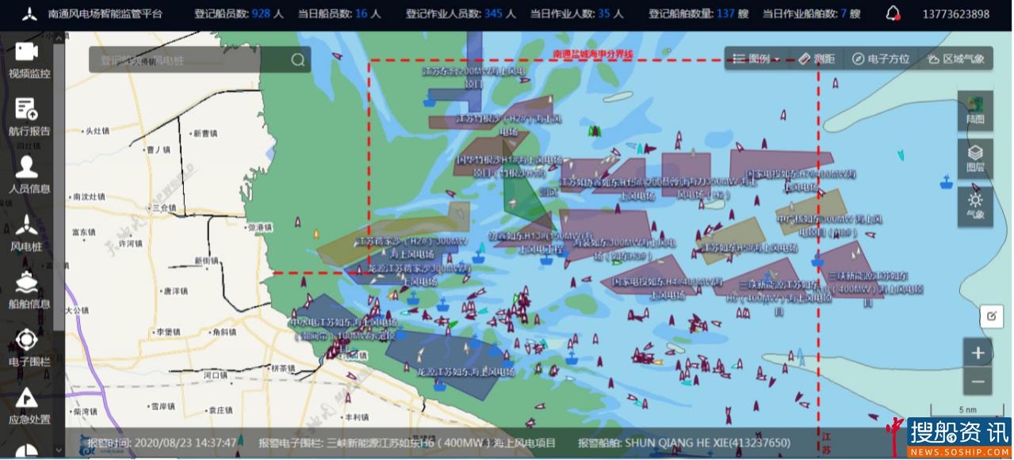Click the daily crew count 16
The image size is (1014, 460).
361,14
